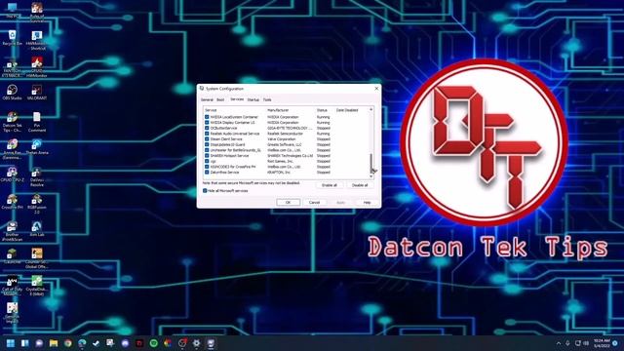The image size is (624, 351).
Task: Click the Disable all button
Action: [360, 185]
